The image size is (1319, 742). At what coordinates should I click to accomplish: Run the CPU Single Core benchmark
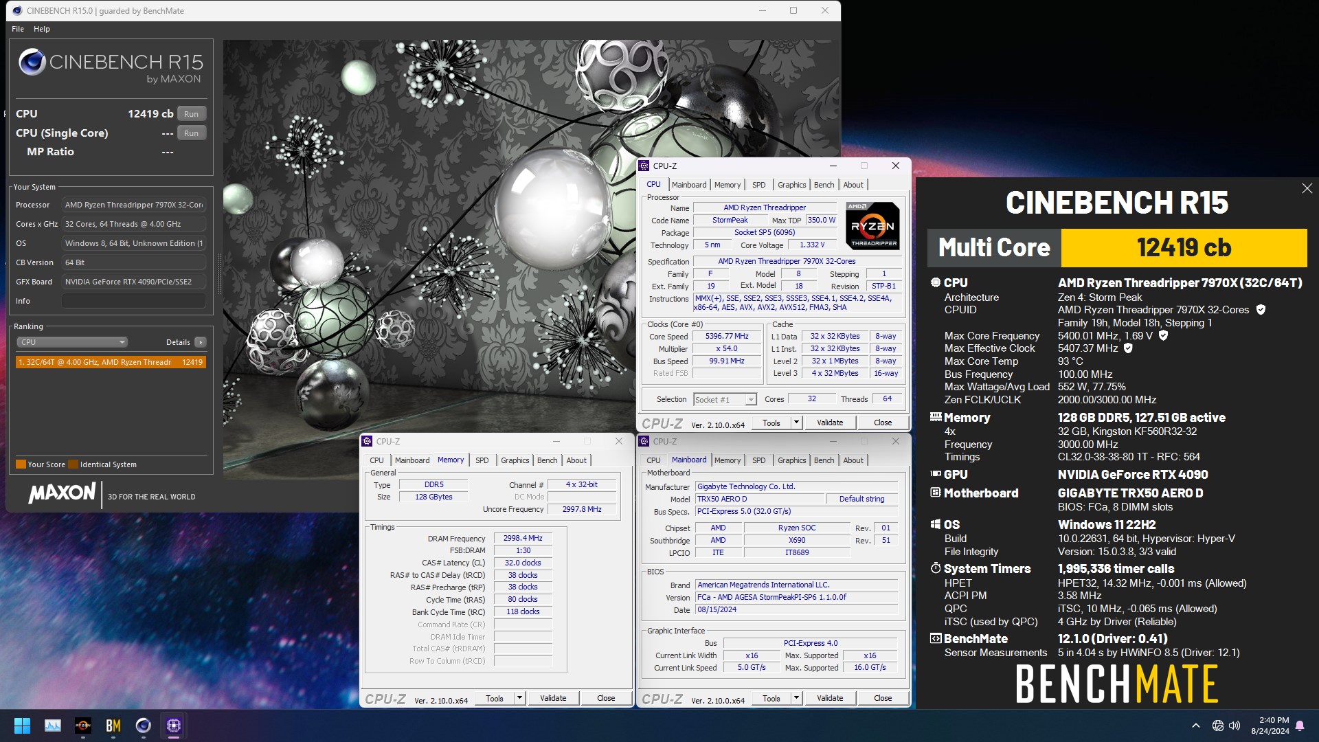click(192, 133)
